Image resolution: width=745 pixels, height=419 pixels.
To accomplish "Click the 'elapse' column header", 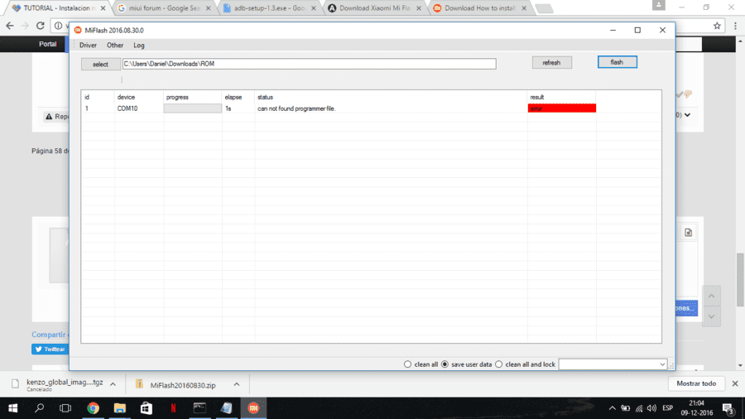I will 233,97.
